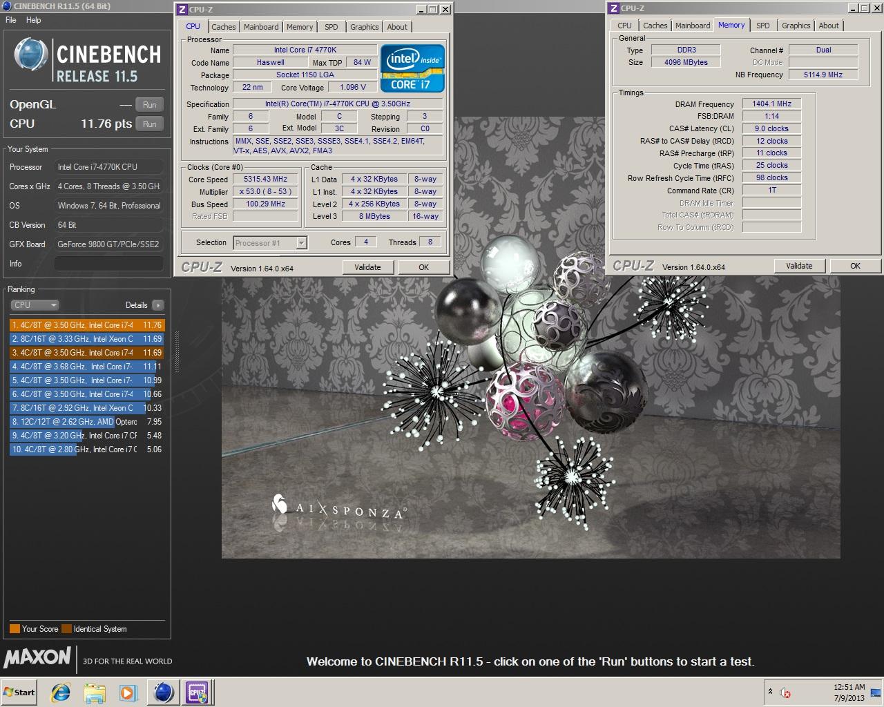Open the CPU ranking dropdown
This screenshot has width=884, height=707.
35,305
